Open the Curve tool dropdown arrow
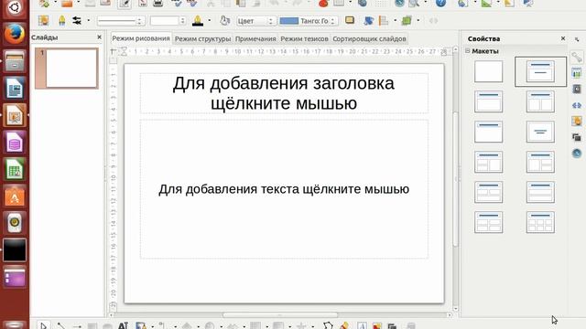Viewport: 586px width, 329px height. [x=153, y=327]
